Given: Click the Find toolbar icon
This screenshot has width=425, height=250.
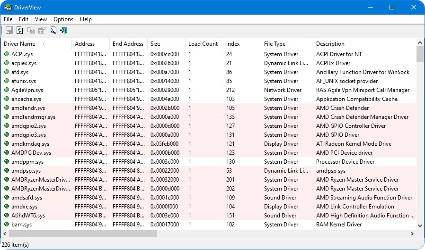Looking at the screenshot, I should tap(53, 31).
